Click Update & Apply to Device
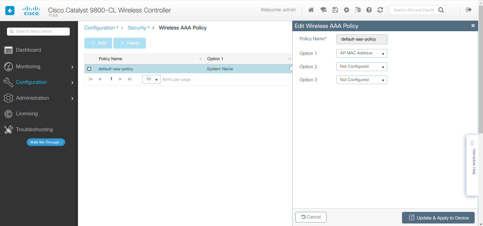This screenshot has height=226, width=483. coord(438,218)
